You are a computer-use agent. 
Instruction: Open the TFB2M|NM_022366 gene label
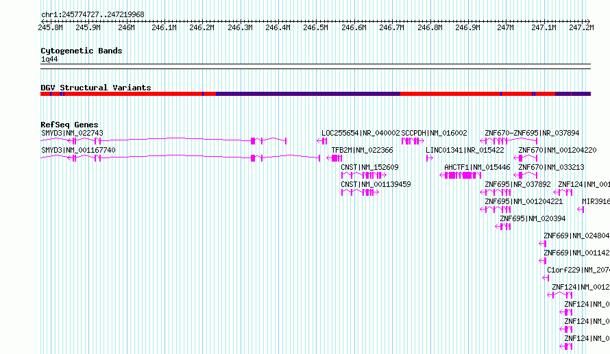coord(362,150)
